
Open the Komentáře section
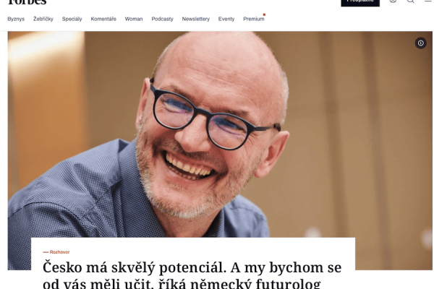coord(103,19)
